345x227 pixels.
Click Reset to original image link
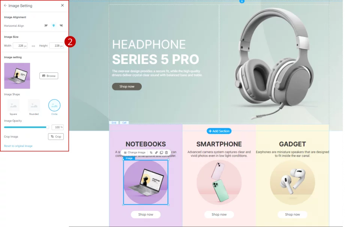(18, 146)
